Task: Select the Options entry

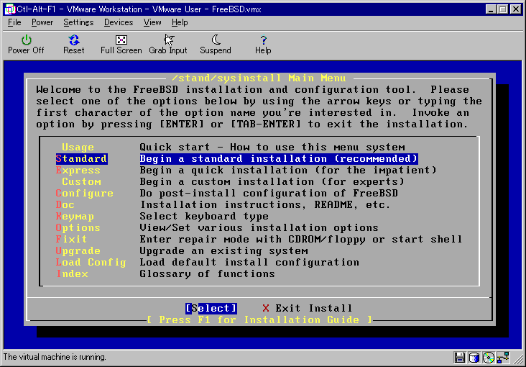Action: point(78,228)
